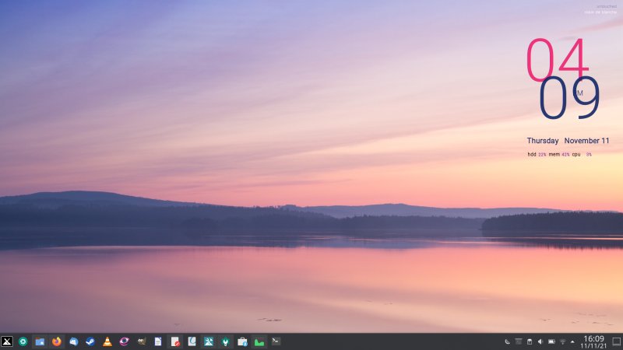Open the software store bag icon
This screenshot has width=623, height=350.
click(x=242, y=341)
